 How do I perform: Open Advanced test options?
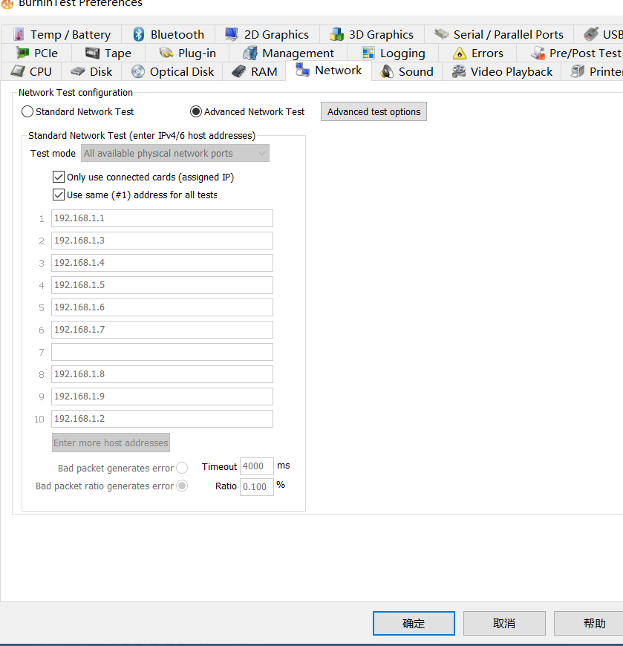(x=374, y=111)
